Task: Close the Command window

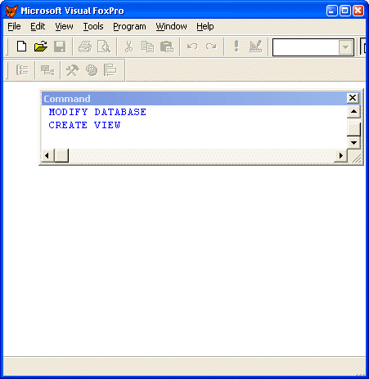Action: coord(353,98)
